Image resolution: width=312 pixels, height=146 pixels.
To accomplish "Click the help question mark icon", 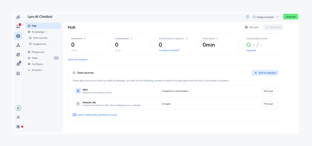I will [248, 17].
